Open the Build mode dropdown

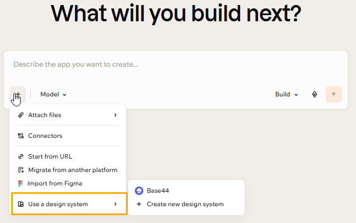point(287,94)
